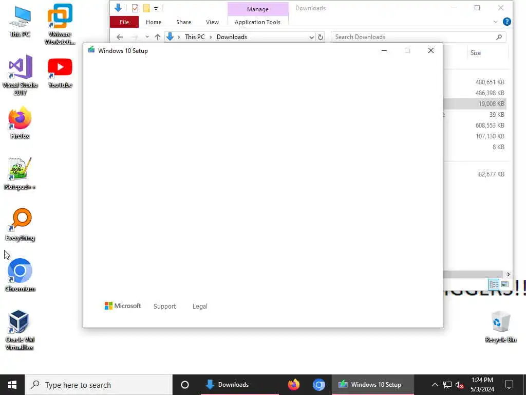Open the File tab in Explorer
Image resolution: width=526 pixels, height=395 pixels.
[x=124, y=22]
